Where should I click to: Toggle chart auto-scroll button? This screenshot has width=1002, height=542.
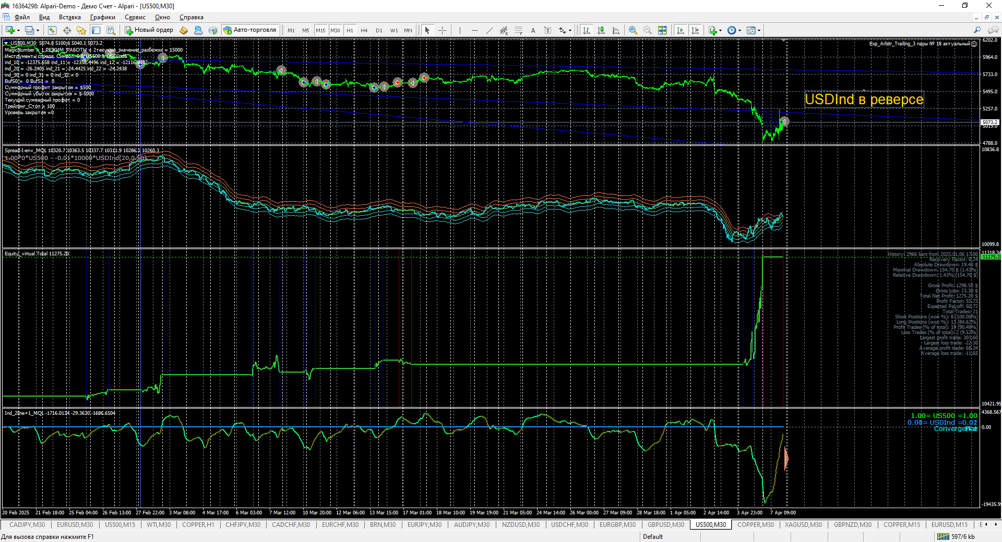(x=680, y=30)
